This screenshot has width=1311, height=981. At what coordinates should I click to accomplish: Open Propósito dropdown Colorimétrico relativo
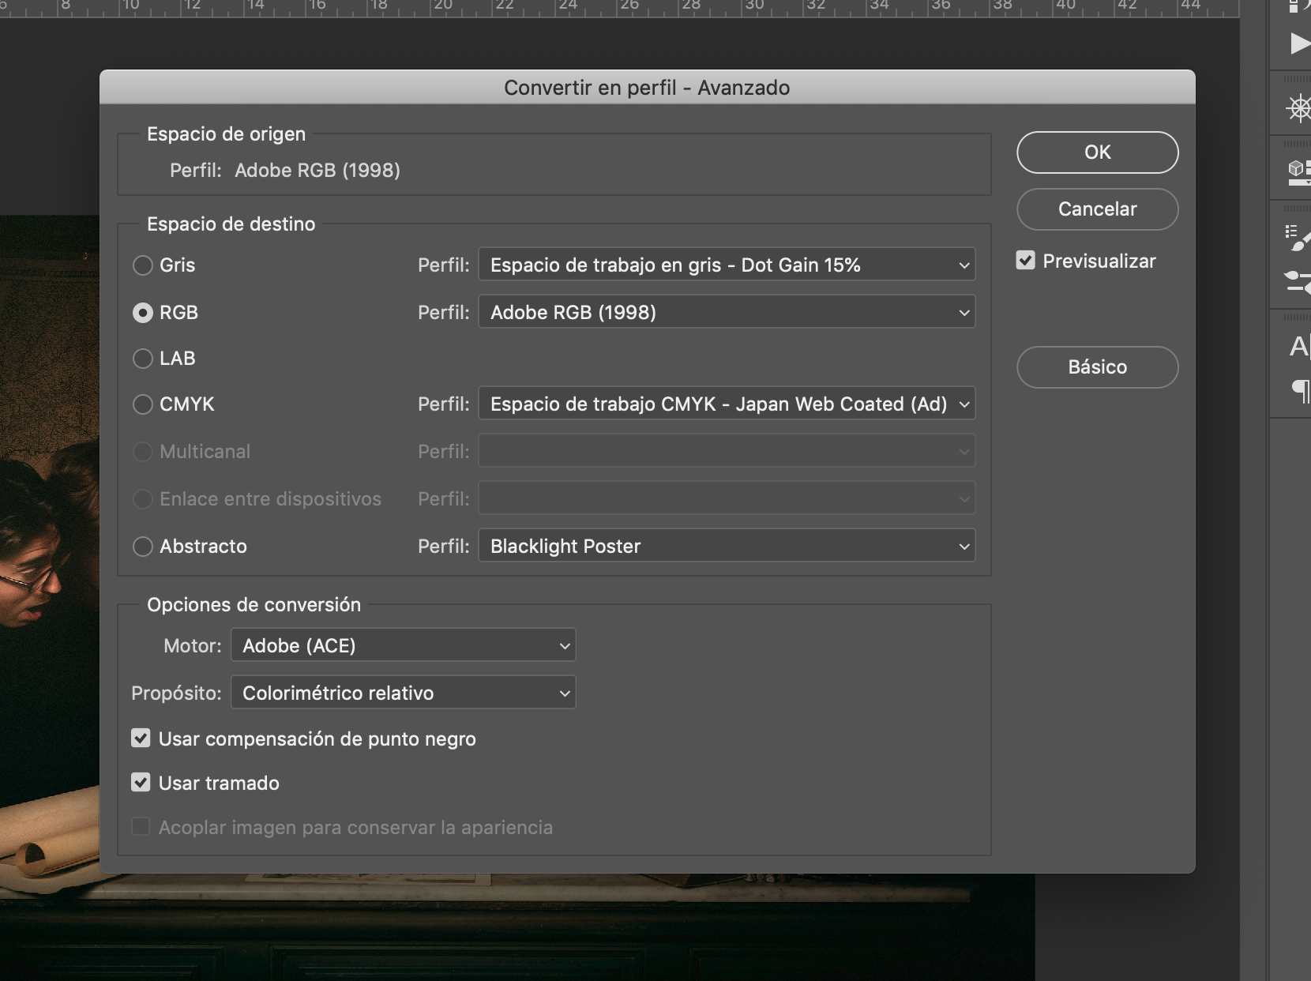tap(403, 693)
